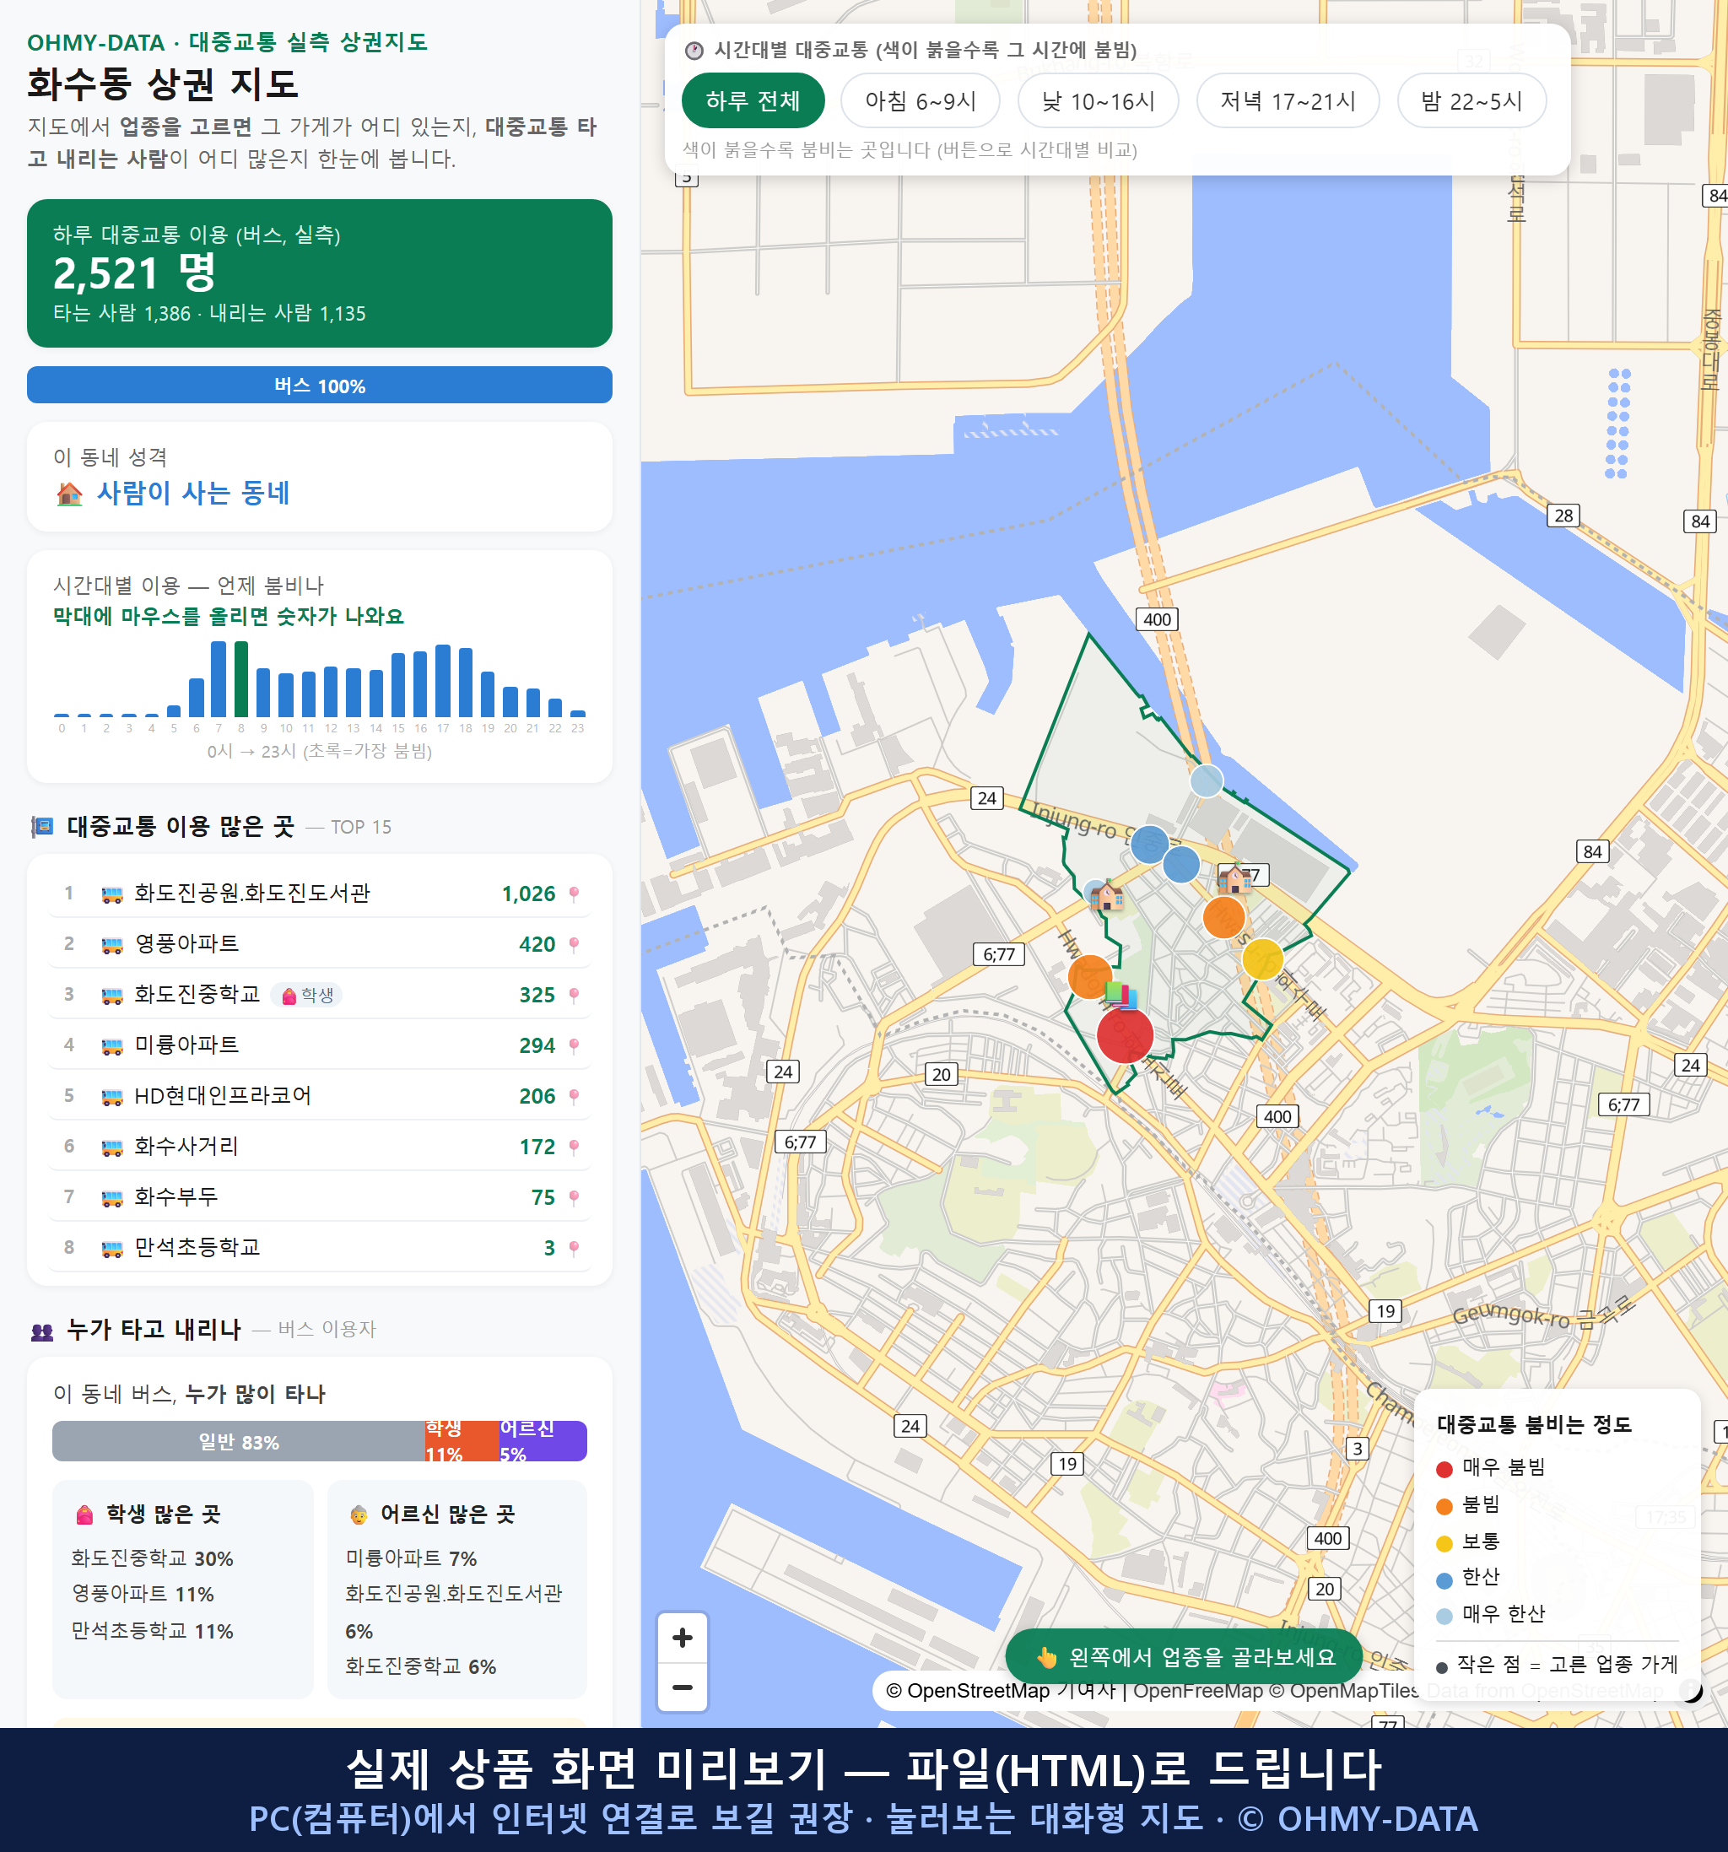Open the OpenFreeMap attribution link
The height and width of the screenshot is (1852, 1728).
pyautogui.click(x=1197, y=1690)
